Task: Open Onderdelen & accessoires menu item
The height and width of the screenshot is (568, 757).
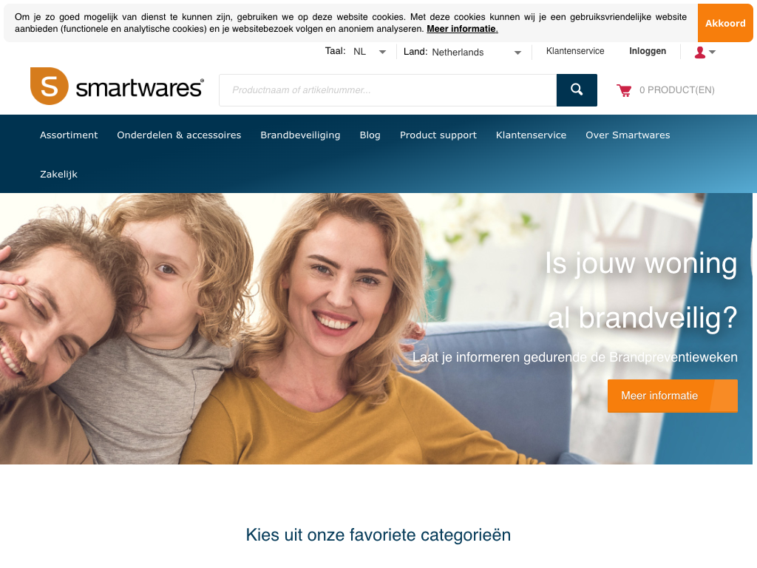Action: (x=179, y=135)
